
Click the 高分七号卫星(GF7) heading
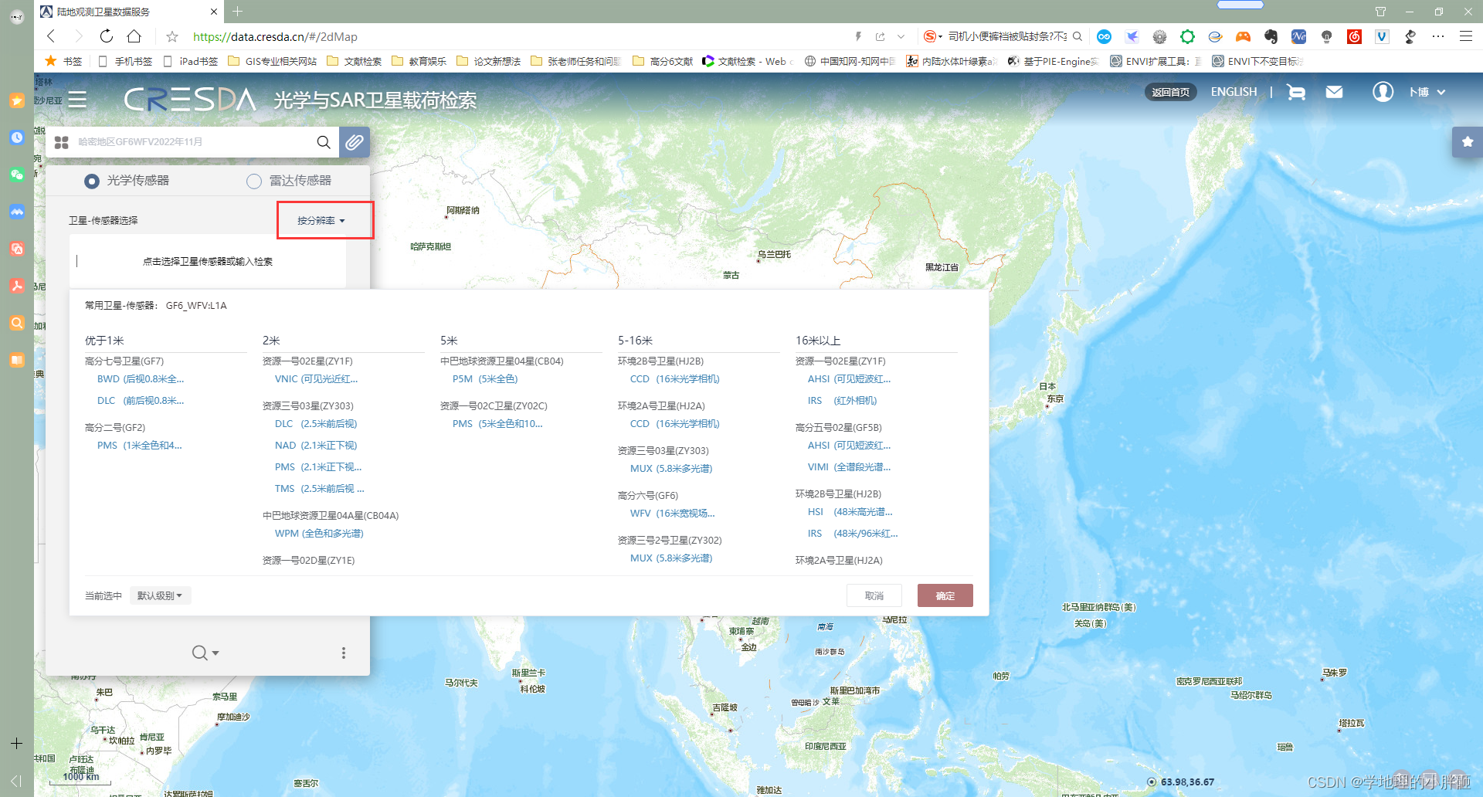click(x=124, y=361)
